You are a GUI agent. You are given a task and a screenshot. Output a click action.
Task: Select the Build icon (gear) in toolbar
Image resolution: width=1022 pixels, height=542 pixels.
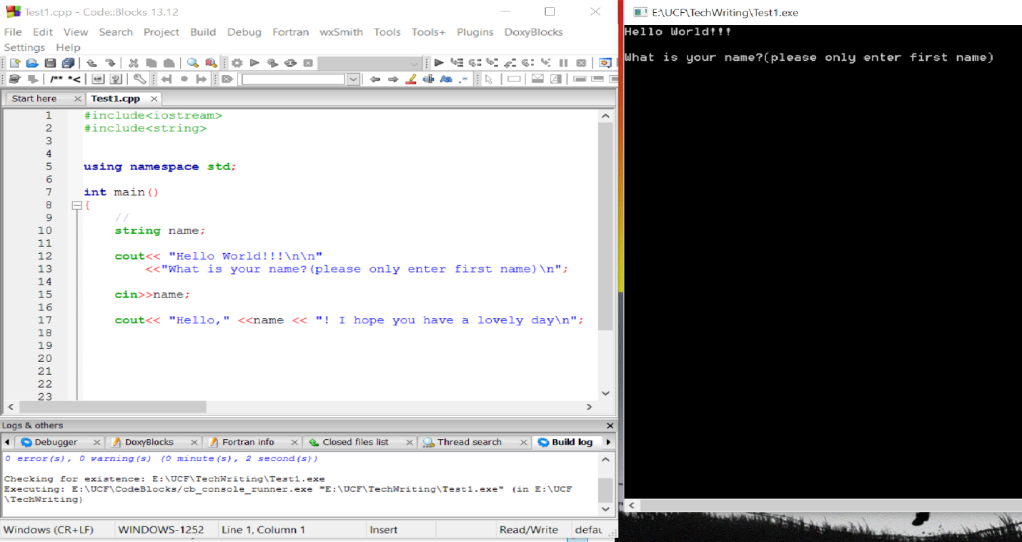click(x=236, y=63)
